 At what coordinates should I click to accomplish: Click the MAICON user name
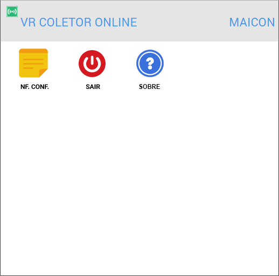coord(252,22)
